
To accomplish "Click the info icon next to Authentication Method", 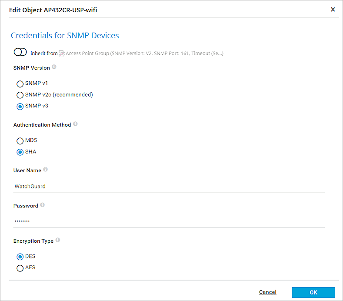I will (75, 124).
